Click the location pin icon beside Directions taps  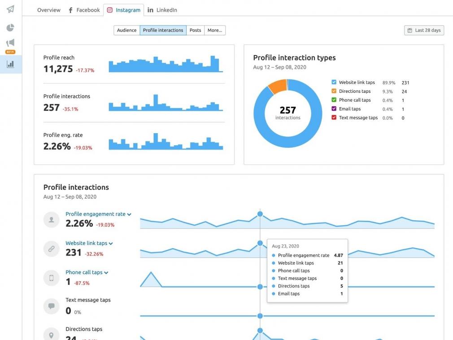[x=52, y=335]
